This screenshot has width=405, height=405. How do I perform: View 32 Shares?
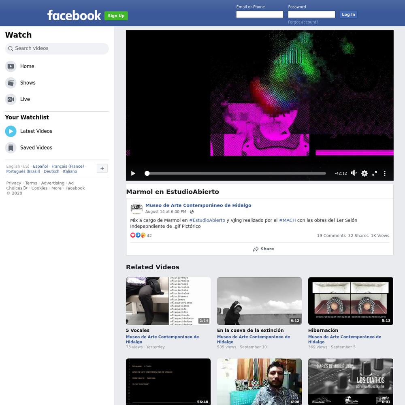(358, 236)
